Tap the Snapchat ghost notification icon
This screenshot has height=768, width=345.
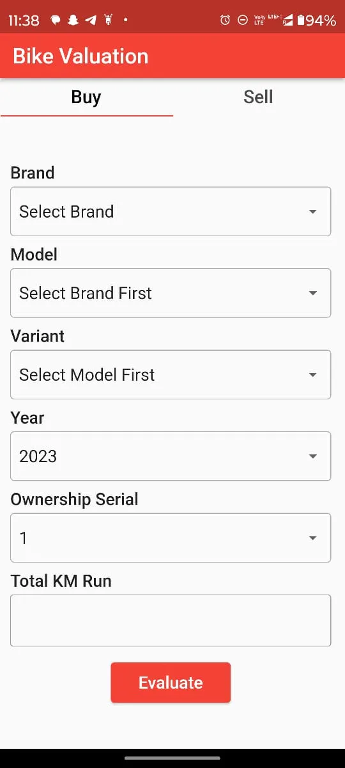(73, 20)
